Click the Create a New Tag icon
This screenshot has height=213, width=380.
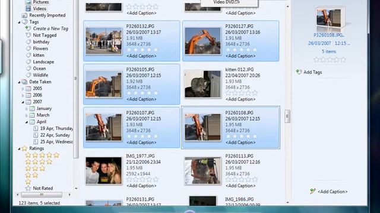28,28
